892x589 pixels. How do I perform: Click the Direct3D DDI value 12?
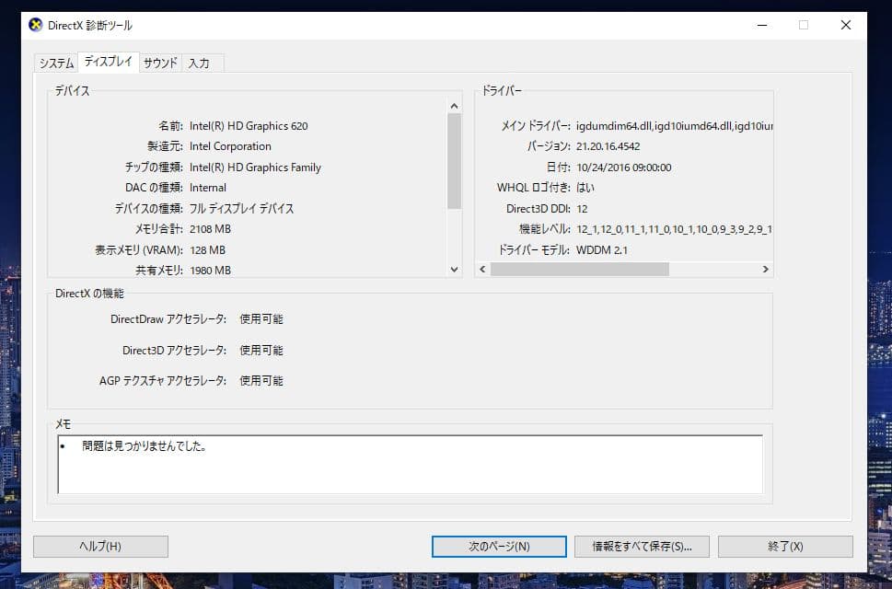(582, 209)
